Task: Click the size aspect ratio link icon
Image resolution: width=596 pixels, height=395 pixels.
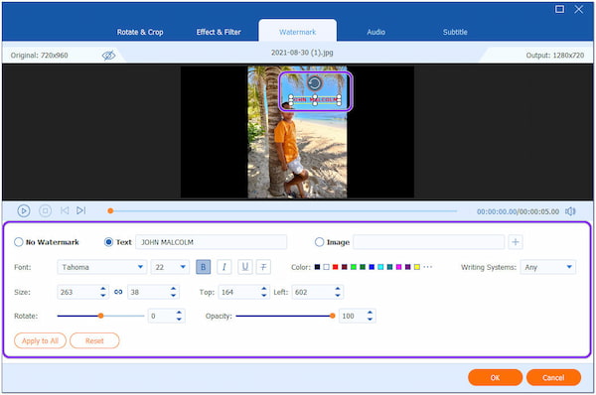Action: click(x=118, y=292)
